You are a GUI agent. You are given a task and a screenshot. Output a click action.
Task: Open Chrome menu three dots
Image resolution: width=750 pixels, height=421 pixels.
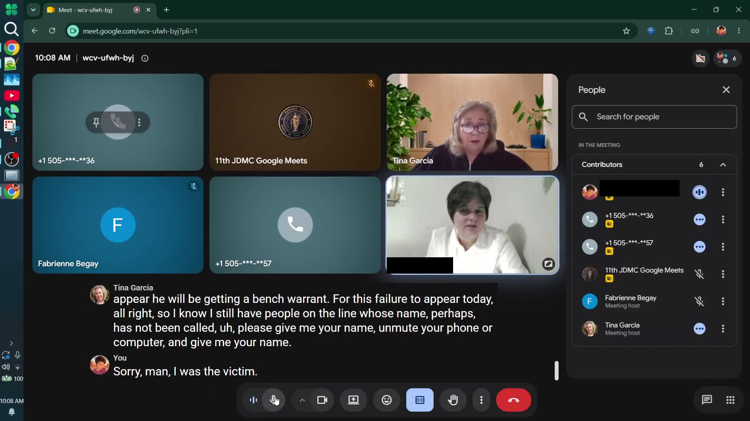(739, 31)
